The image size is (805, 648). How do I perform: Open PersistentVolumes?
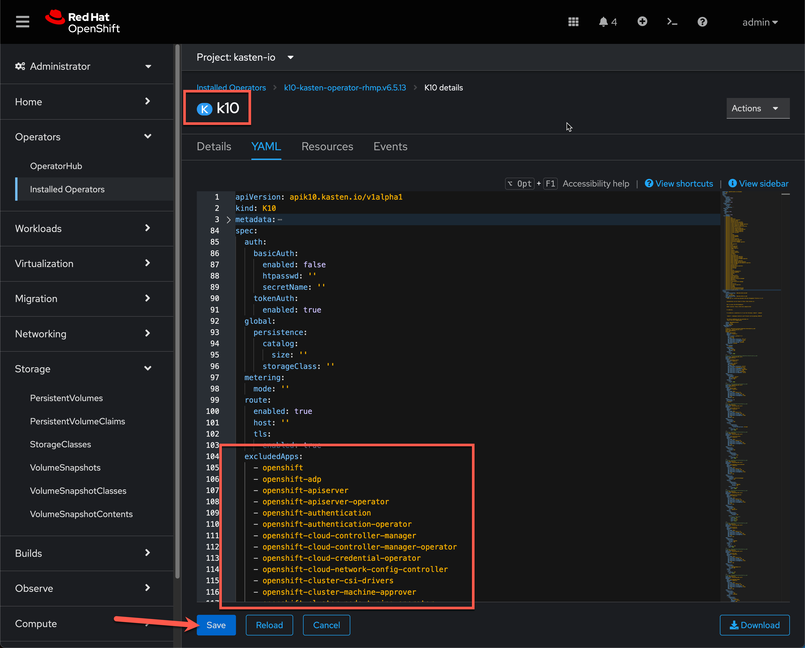tap(67, 398)
